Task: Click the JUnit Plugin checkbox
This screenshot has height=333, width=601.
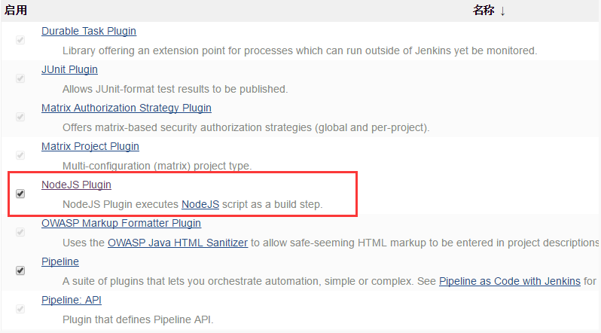Action: coord(20,78)
